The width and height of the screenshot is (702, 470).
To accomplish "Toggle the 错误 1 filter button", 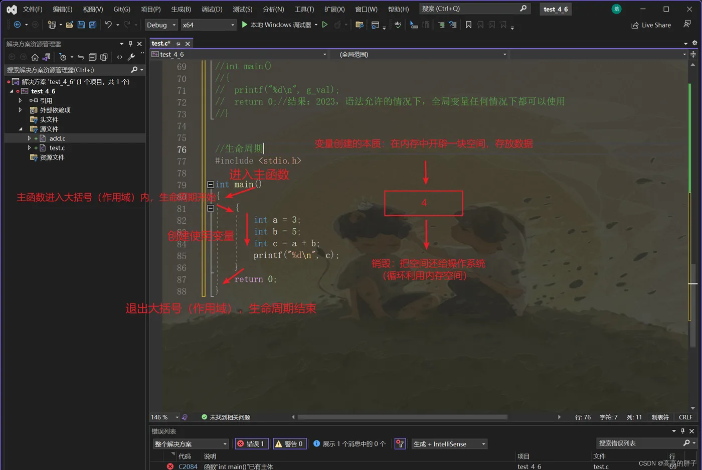I will click(252, 444).
